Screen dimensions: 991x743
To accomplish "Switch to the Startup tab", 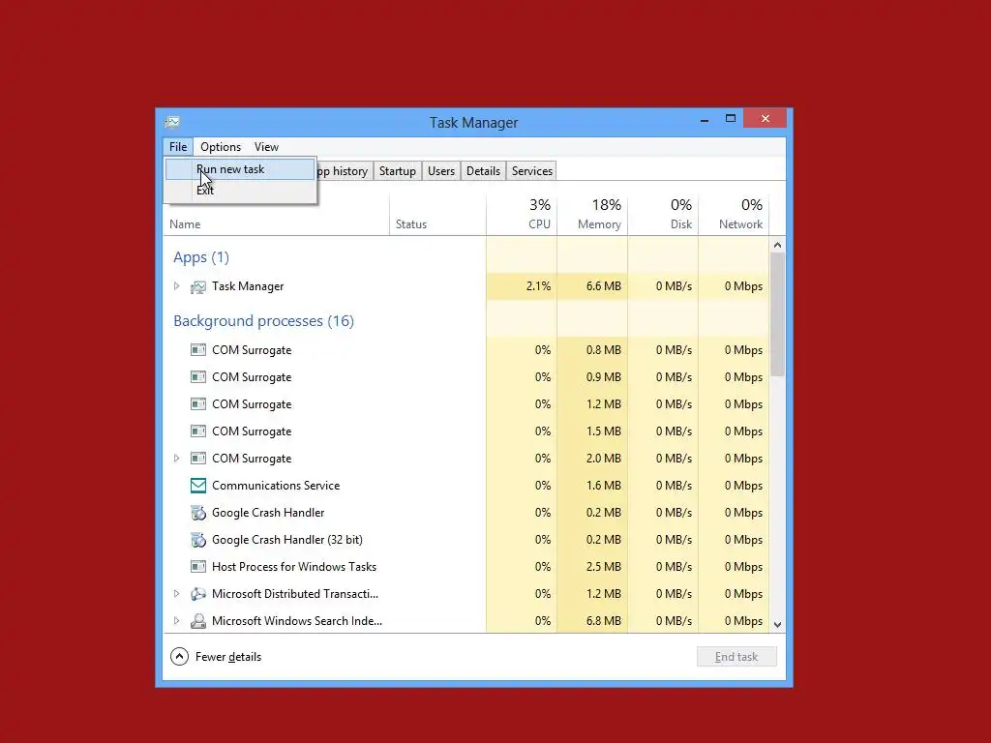I will [398, 171].
